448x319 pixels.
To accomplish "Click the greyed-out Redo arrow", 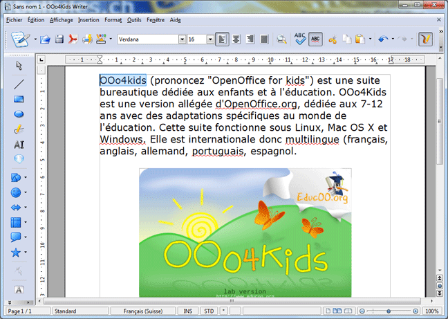I will (x=402, y=39).
